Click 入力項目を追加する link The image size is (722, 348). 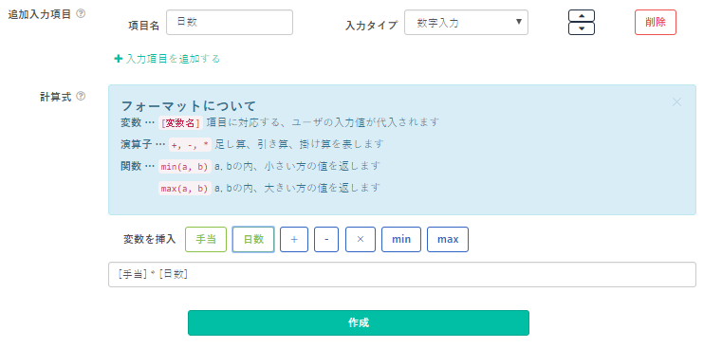coord(167,59)
